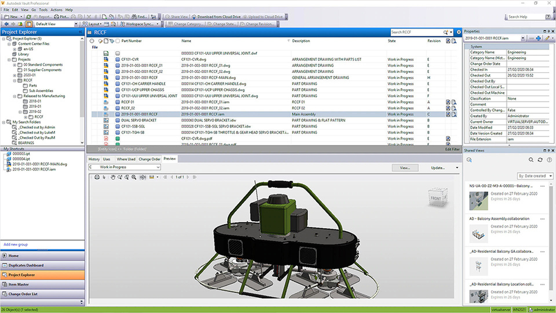Toggle checkbox on CF101-SSB-SGL row
The width and height of the screenshot is (556, 313).
(118, 126)
